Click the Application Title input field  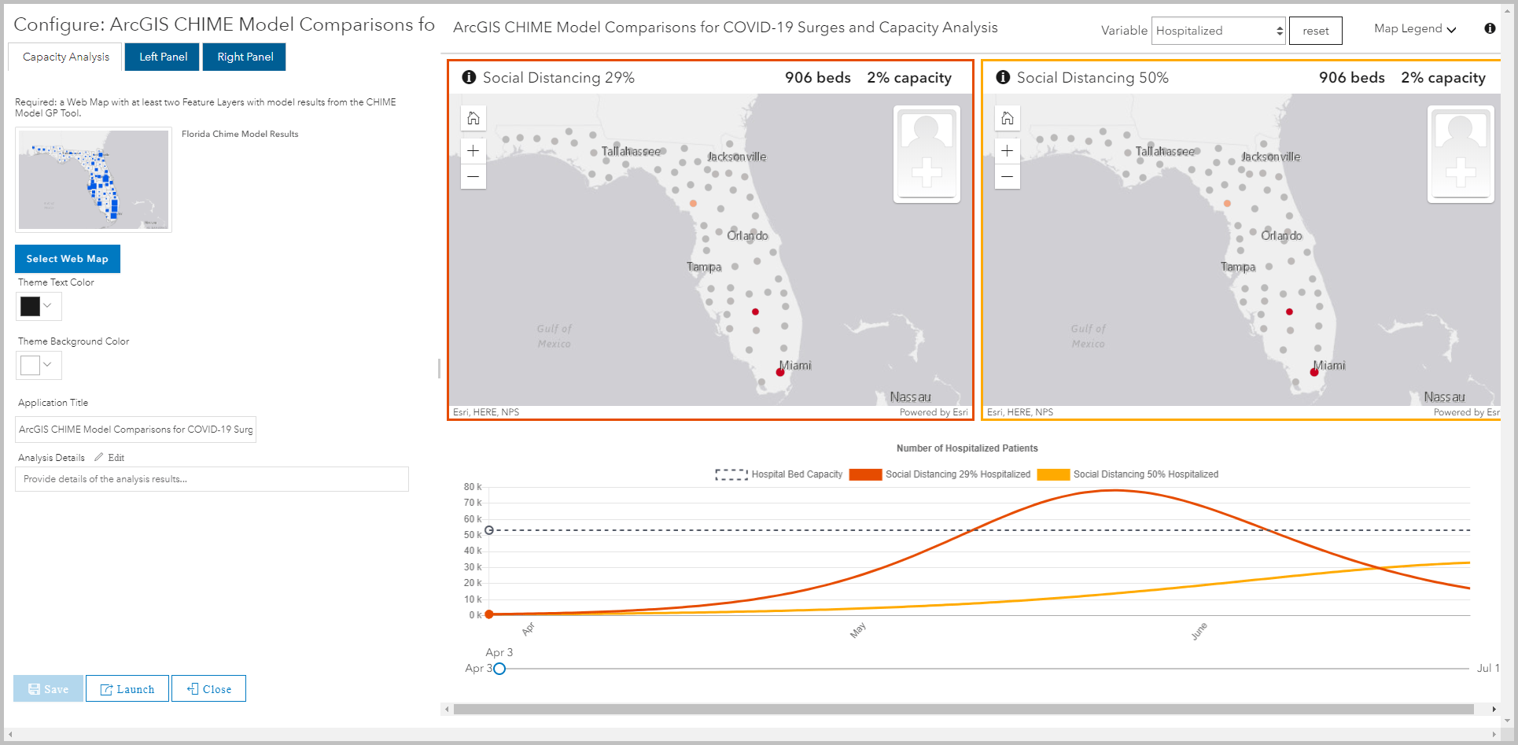point(135,430)
